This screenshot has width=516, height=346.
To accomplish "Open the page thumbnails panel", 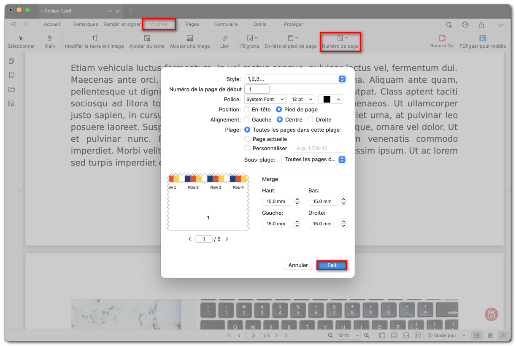I will coord(11,61).
